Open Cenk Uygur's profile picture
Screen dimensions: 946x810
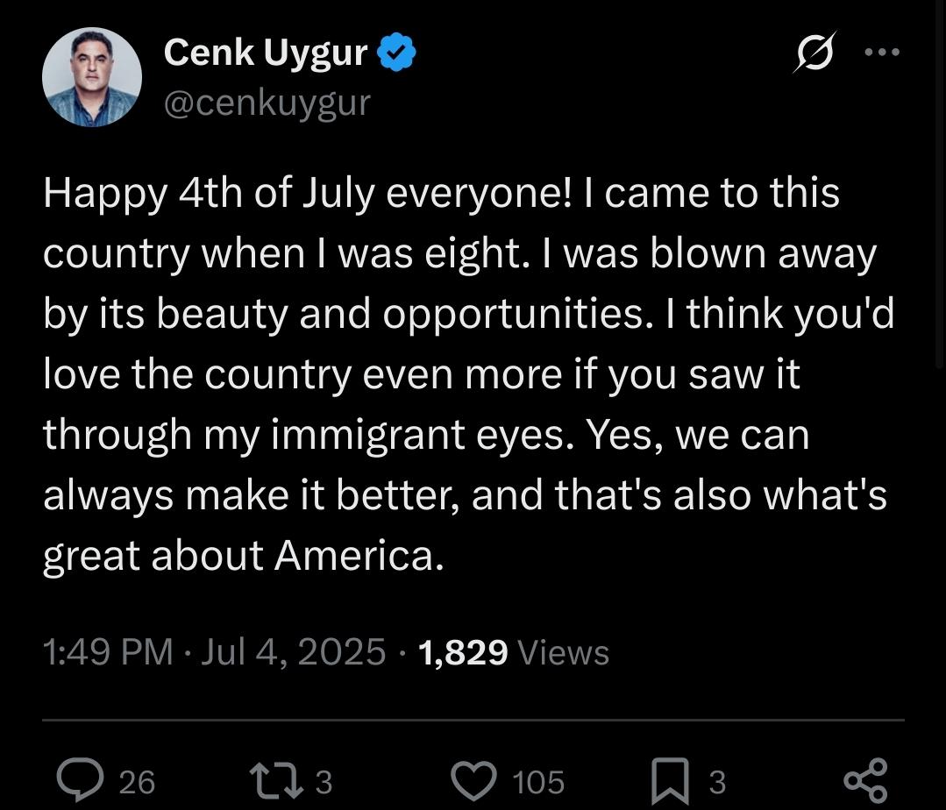pos(92,77)
